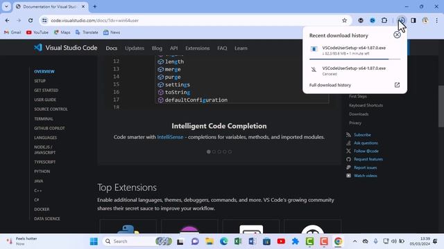
Task: Open Docker in the sidebar
Action: (42, 209)
